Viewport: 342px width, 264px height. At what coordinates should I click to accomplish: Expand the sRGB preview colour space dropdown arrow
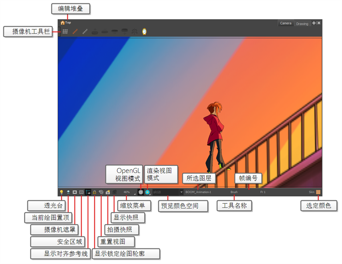click(181, 192)
